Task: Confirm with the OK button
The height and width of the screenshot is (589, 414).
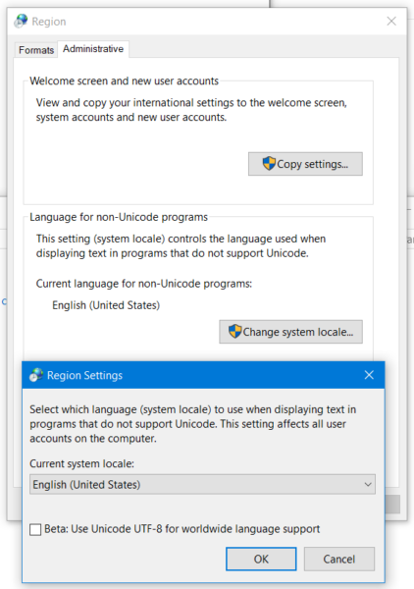Action: [261, 559]
